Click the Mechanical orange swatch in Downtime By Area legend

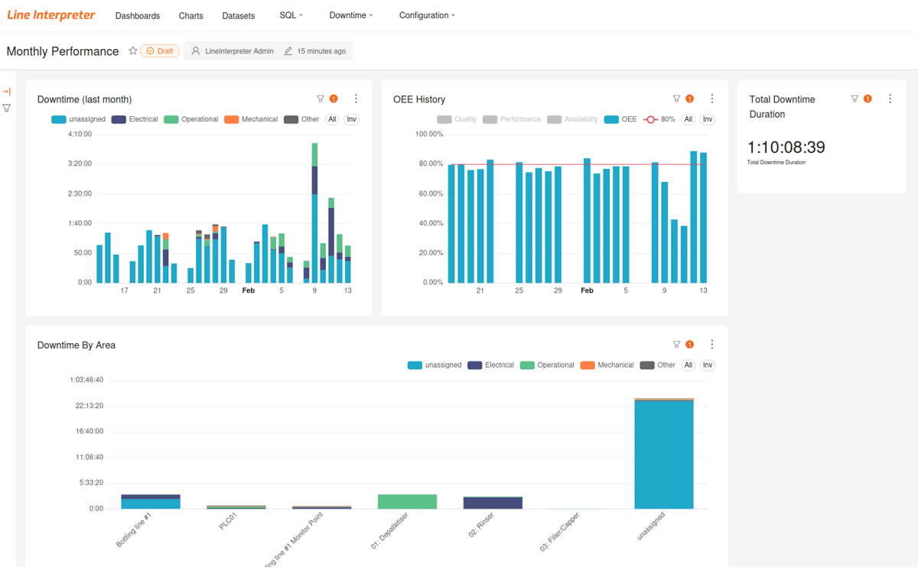coord(588,365)
